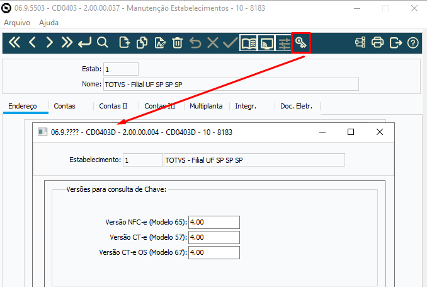Create a new record icon
This screenshot has width=427, height=287.
[125, 43]
